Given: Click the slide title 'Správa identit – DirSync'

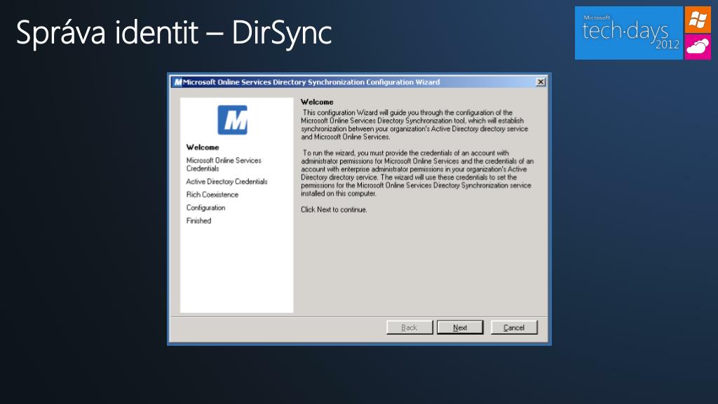Looking at the screenshot, I should [174, 32].
